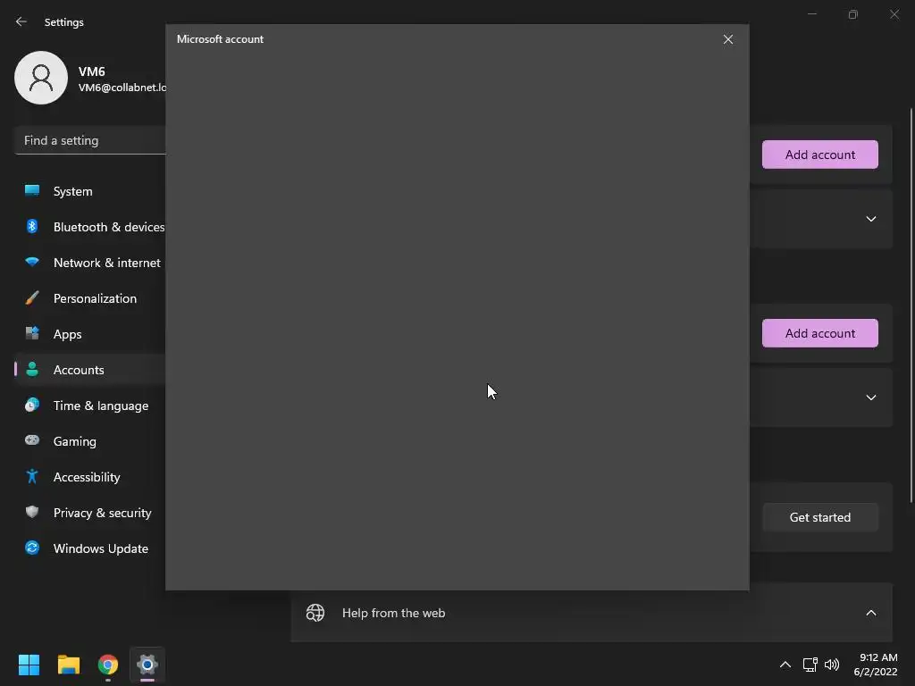This screenshot has height=686, width=915.
Task: Click the Network wifi icon
Action: coord(32,262)
